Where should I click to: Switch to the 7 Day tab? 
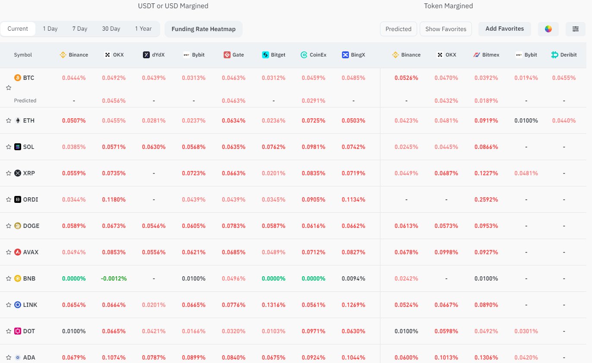tap(80, 28)
